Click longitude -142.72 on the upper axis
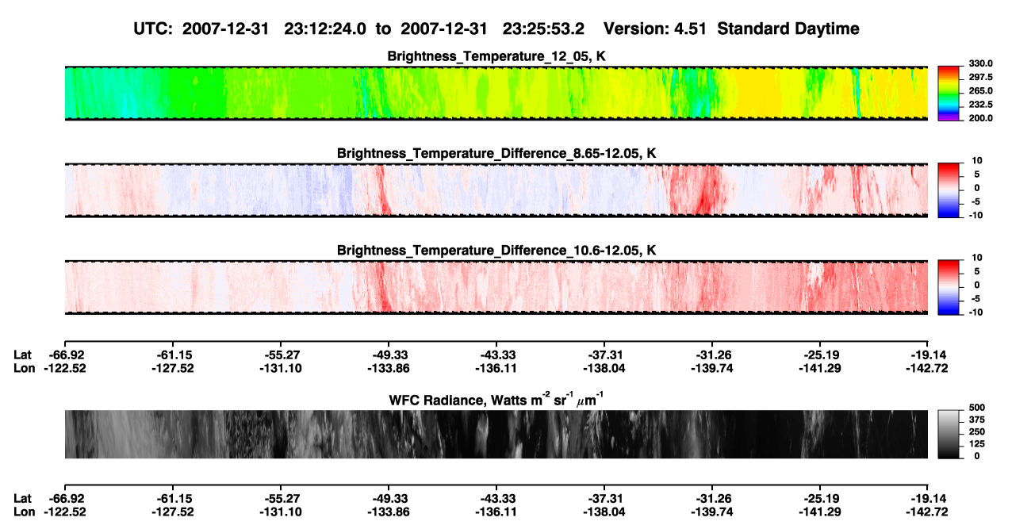1031x529 pixels. [926, 367]
